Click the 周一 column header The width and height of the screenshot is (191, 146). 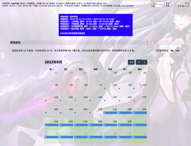pos(52,69)
